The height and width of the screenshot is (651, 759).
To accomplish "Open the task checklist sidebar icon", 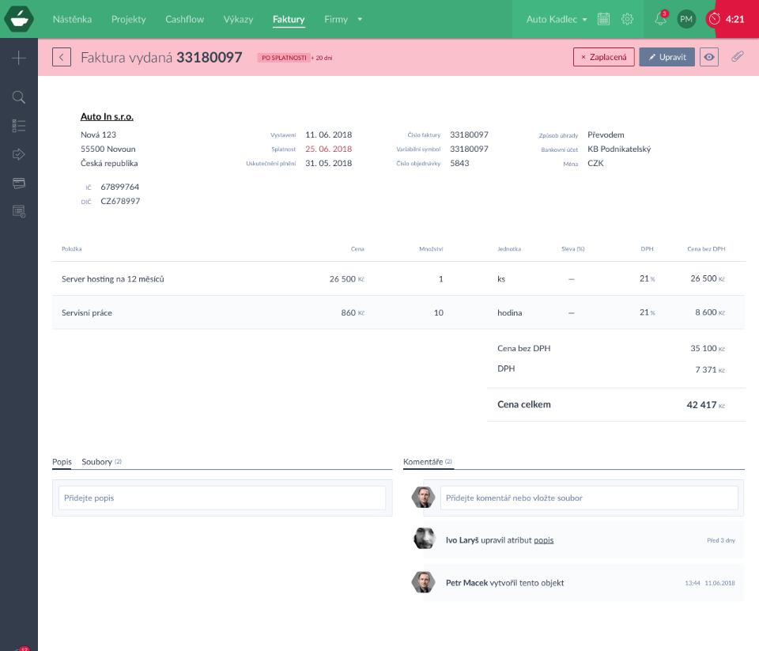I will coord(19,126).
